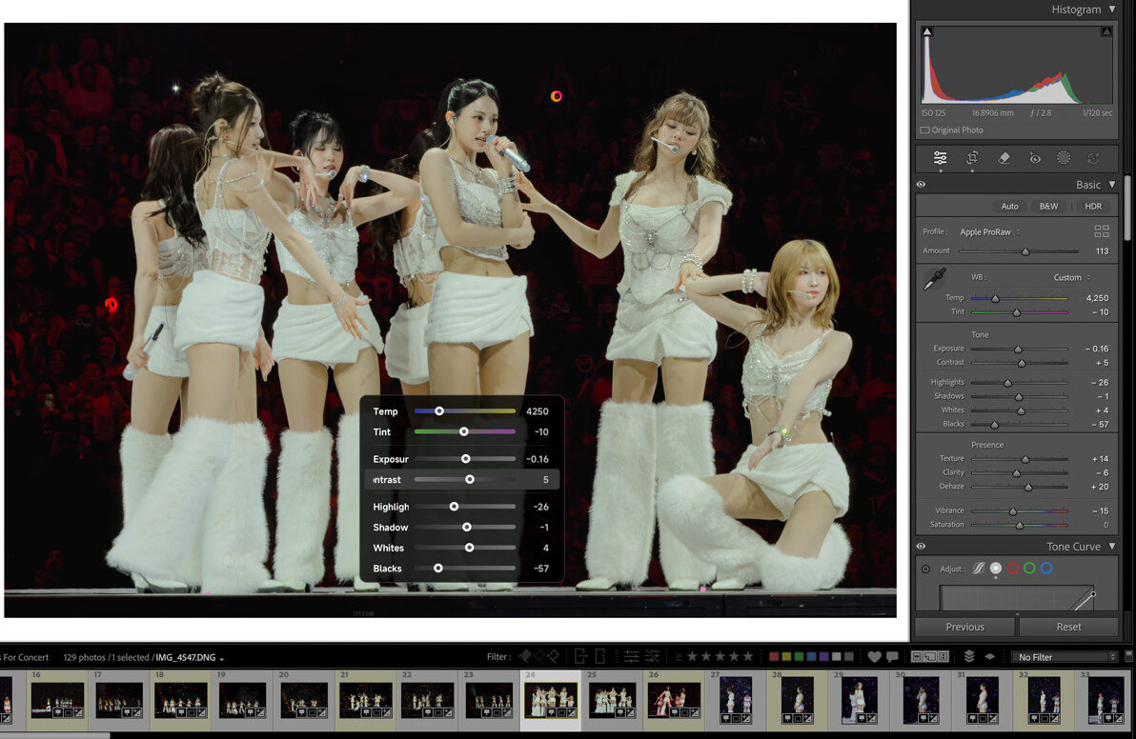Collapse the Basic panel disclosure triangle
This screenshot has width=1136, height=739.
pyautogui.click(x=1112, y=185)
